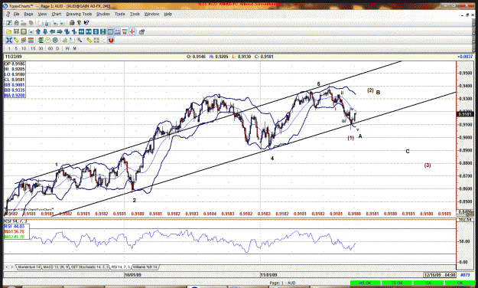This screenshot has height=288, width=478.
Task: Set chart interval to 30 minutes
Action: click(41, 48)
